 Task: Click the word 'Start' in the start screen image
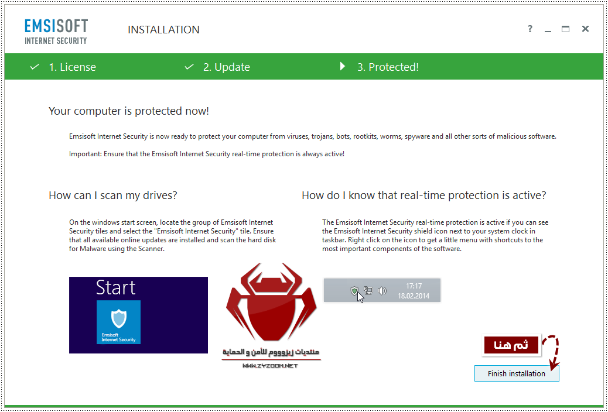coord(115,287)
